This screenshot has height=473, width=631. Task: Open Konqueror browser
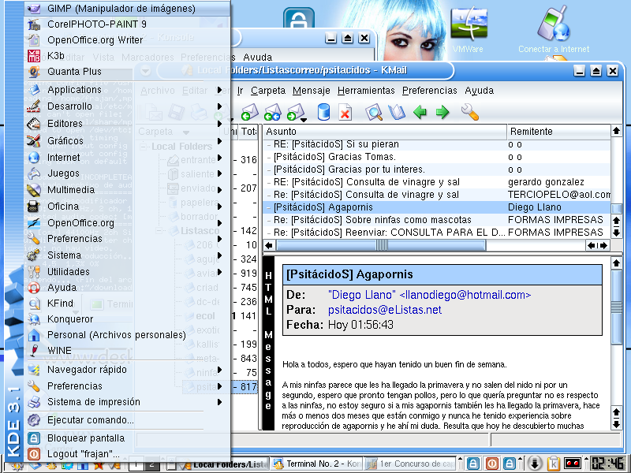[127, 319]
